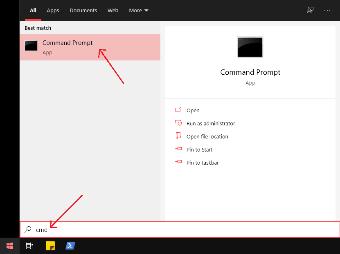Click the Run as administrator shield icon
This screenshot has width=340, height=254.
click(178, 123)
